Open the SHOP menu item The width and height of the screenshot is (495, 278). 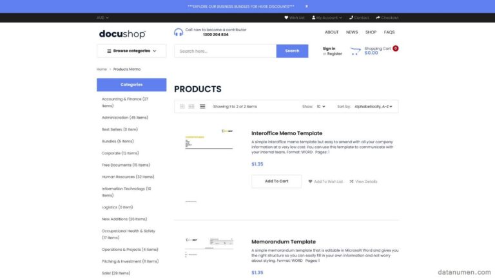tap(371, 32)
